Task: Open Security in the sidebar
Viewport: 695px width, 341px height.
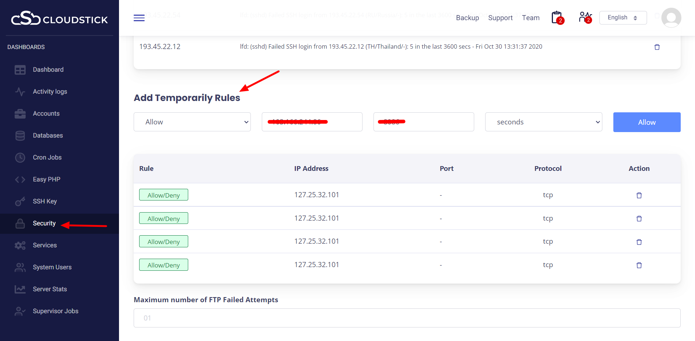Action: (x=44, y=223)
